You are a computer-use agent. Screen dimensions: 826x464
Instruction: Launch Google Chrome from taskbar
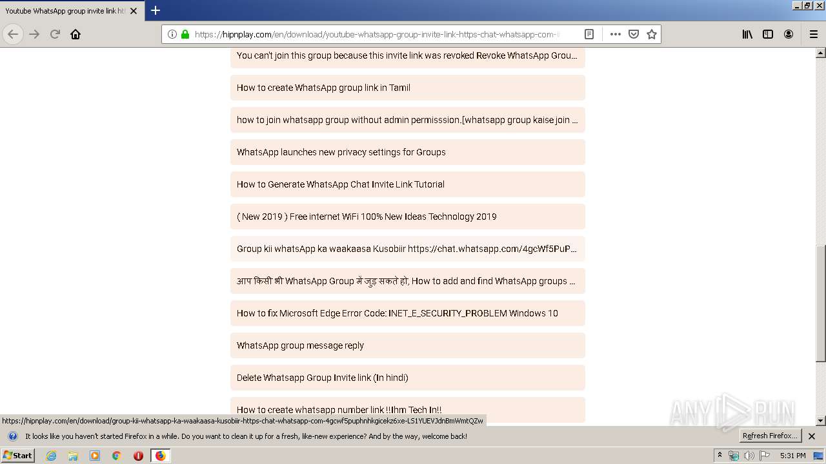pyautogui.click(x=117, y=456)
